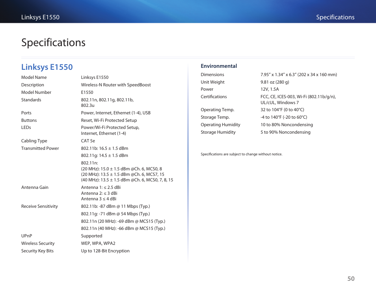Select '-4 to 140°F (-20 to 60°C)' value
Viewport: 376px width, 291px height.
tap(284, 117)
